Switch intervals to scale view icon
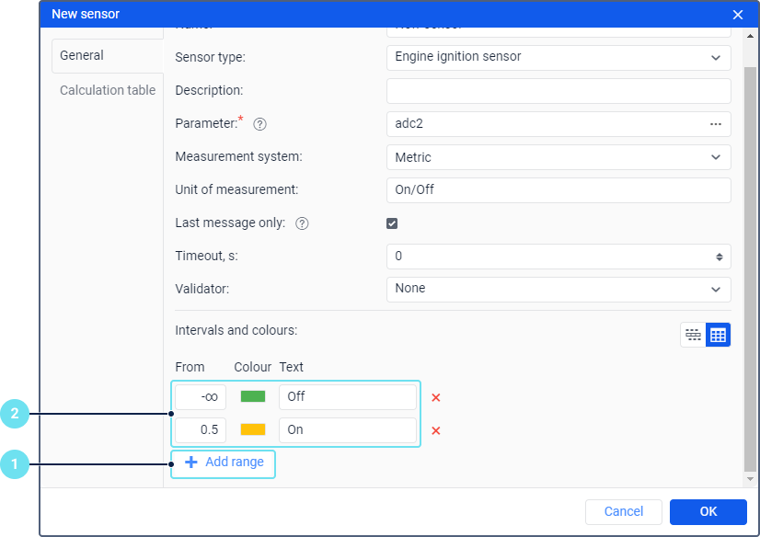The image size is (760, 537). (x=693, y=336)
